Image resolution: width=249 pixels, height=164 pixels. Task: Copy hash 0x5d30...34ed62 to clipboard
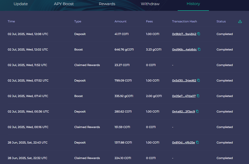[x=198, y=80]
